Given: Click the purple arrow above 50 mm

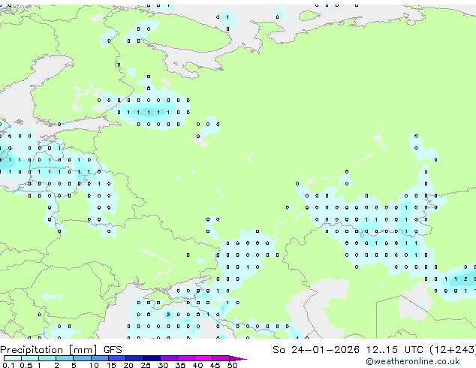Looking at the screenshot, I should tap(238, 358).
